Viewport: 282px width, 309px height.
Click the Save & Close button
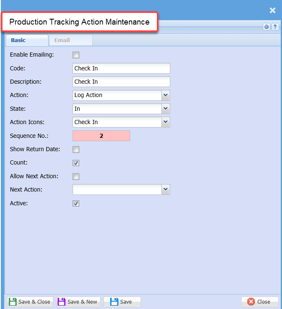pos(30,302)
